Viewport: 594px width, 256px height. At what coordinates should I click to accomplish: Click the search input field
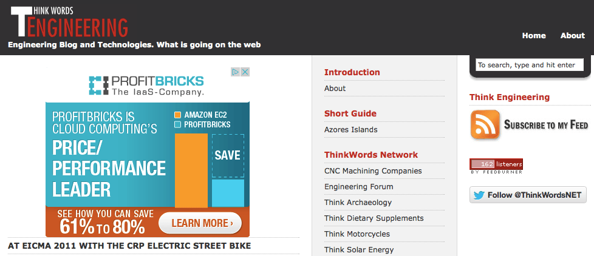[x=530, y=65]
